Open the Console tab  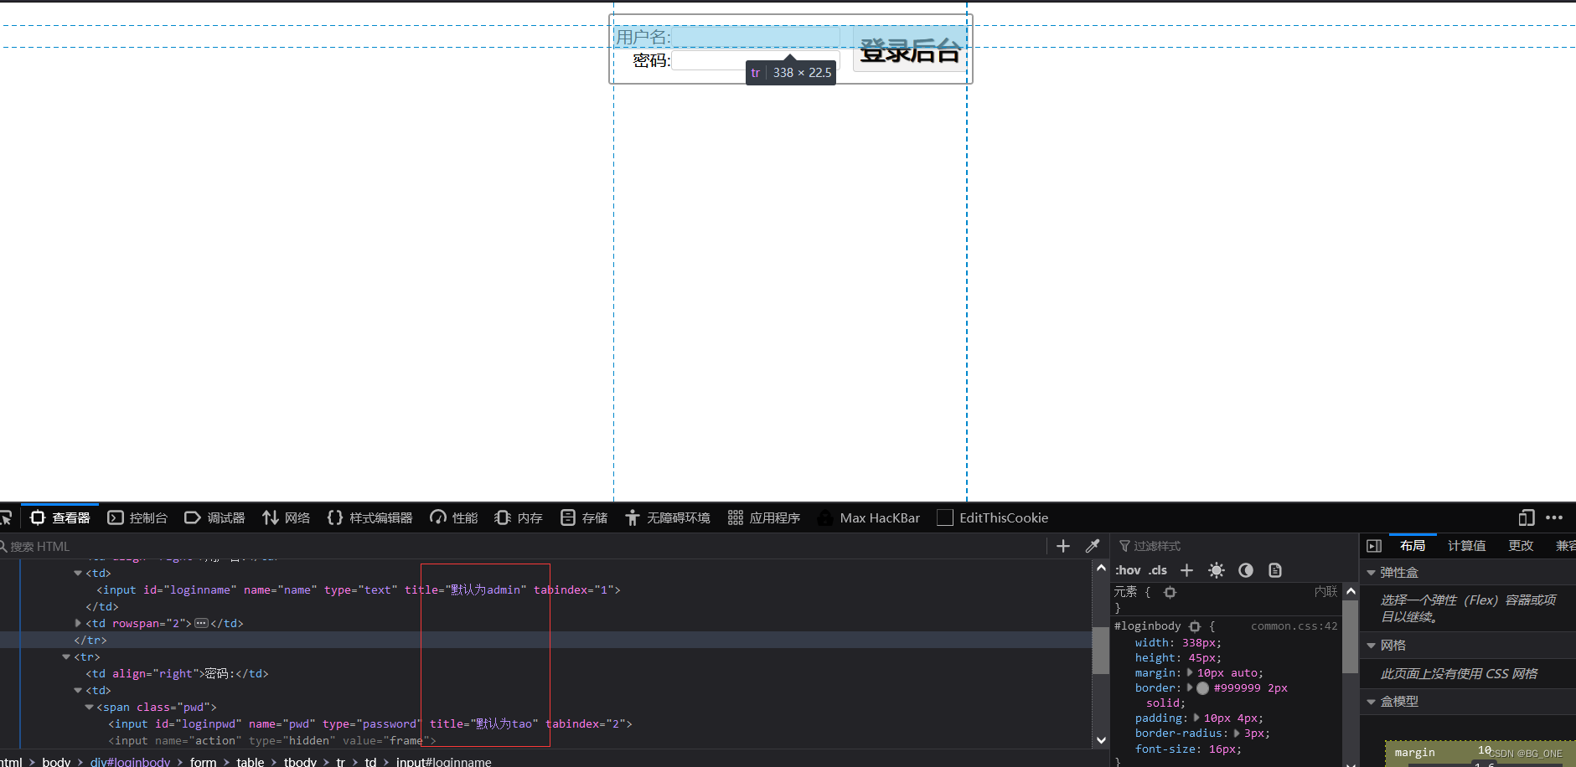pos(137,517)
